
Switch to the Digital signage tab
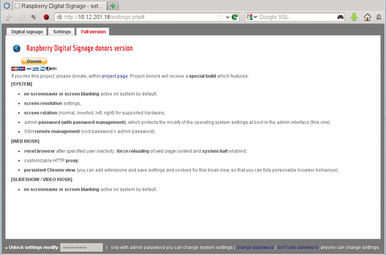tap(27, 31)
